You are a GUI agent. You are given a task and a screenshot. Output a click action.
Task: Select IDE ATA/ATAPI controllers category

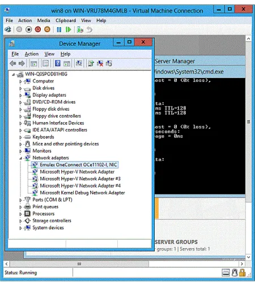(x=59, y=130)
